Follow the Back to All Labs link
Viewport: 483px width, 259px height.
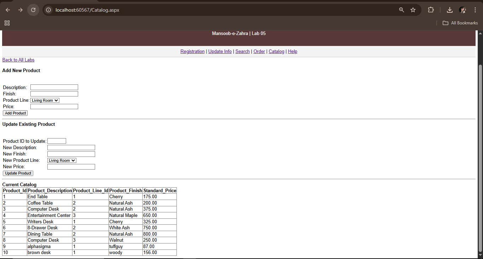(x=18, y=60)
